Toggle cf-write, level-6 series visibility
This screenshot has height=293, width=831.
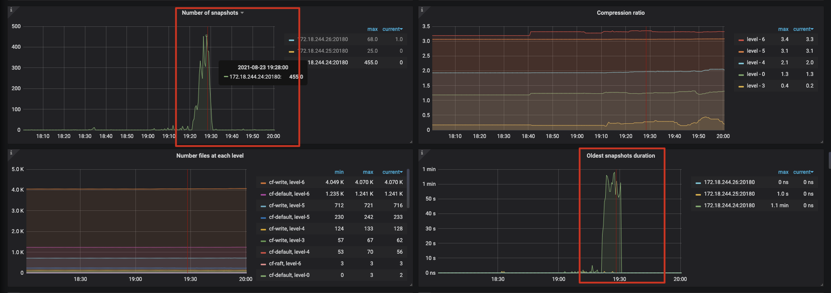point(287,182)
